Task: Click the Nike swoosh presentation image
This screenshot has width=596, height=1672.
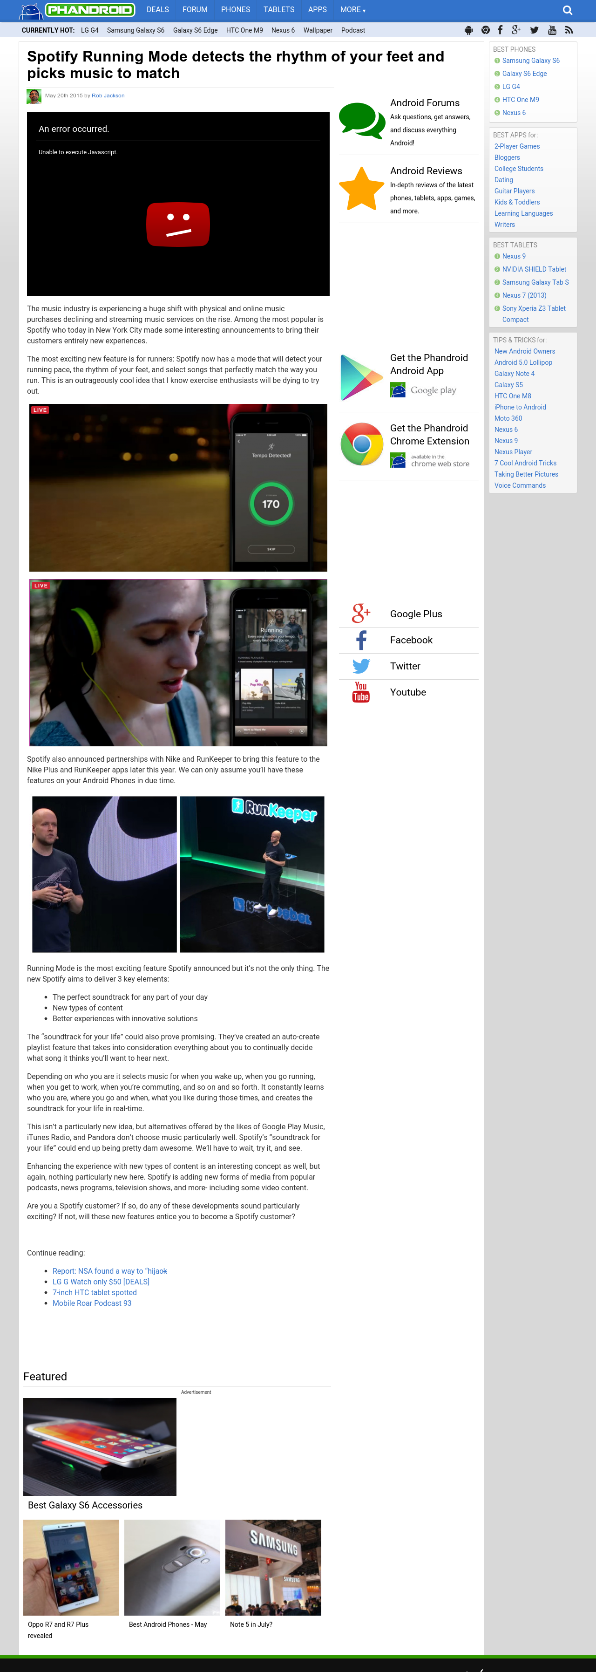Action: [104, 874]
